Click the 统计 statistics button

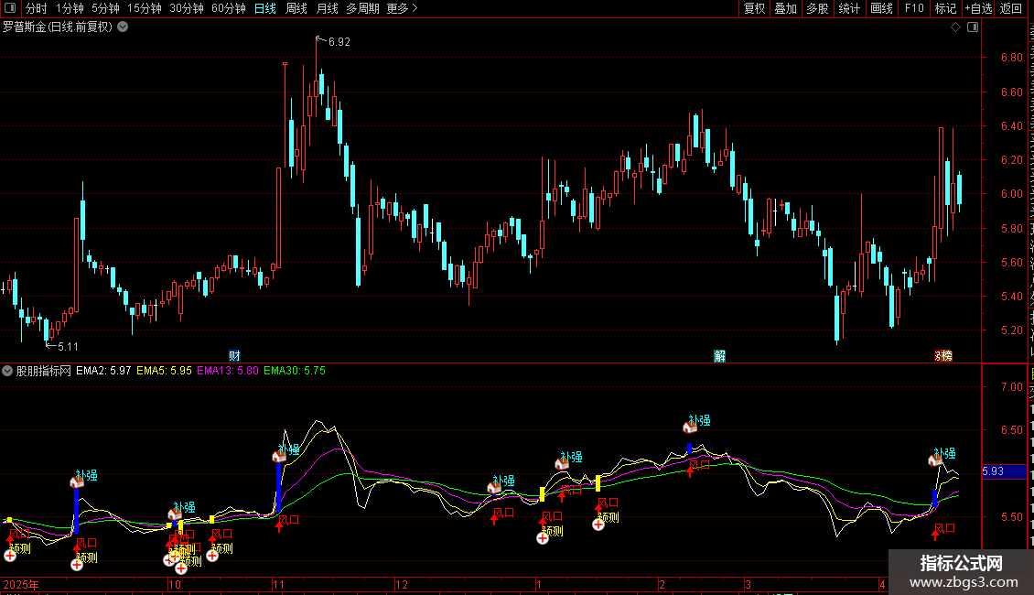click(849, 8)
